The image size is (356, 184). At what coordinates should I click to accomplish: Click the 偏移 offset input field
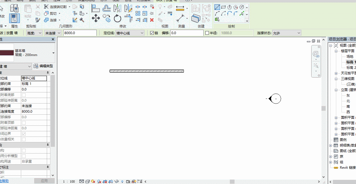click(187, 33)
